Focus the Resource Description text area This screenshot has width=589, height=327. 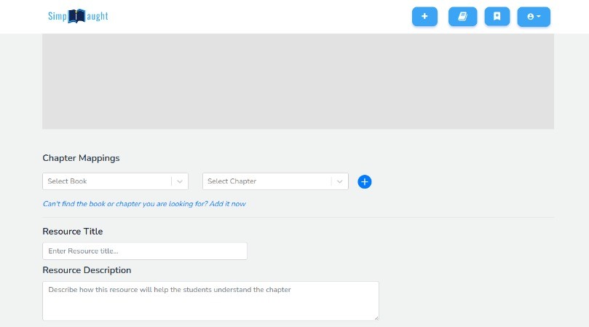[210, 301]
